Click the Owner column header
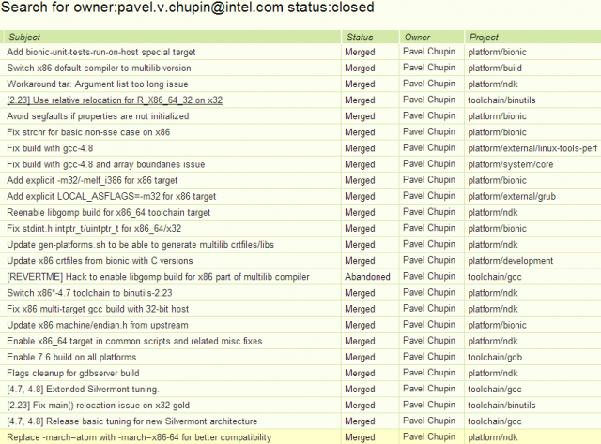Viewport: 601px width, 444px height. (417, 38)
